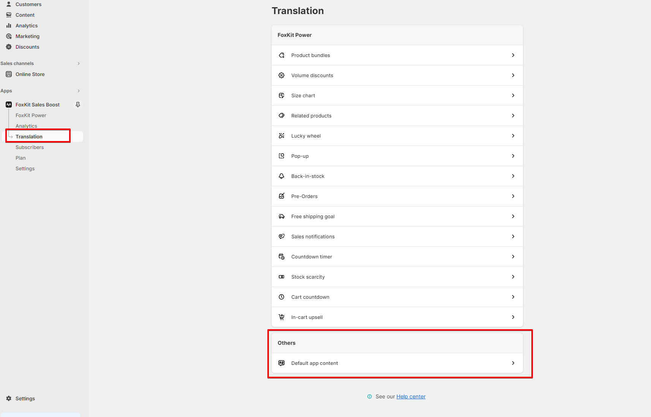Click the Pop-up icon
Image resolution: width=651 pixels, height=417 pixels.
(x=281, y=156)
